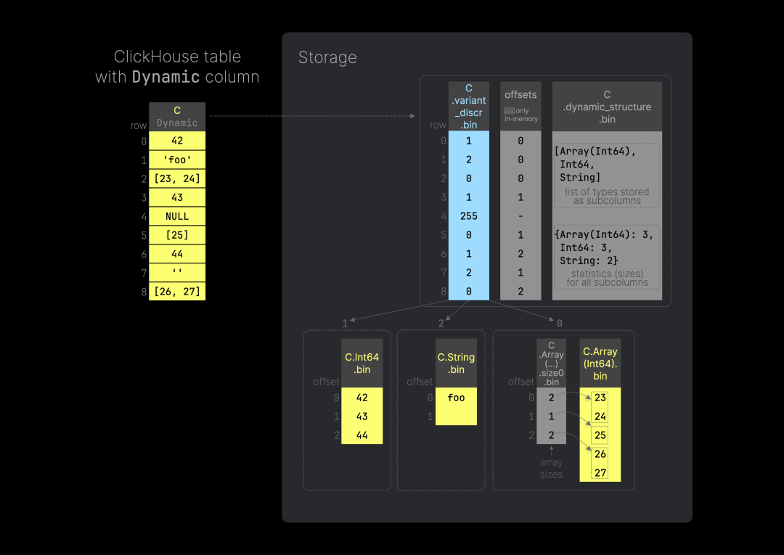Image resolution: width=784 pixels, height=555 pixels.
Task: Click the 'C.Int64 .bin' header
Action: tap(362, 363)
